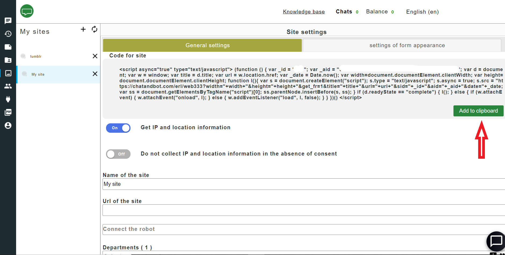Click the Url of the site field
The image size is (505, 255).
click(x=303, y=210)
